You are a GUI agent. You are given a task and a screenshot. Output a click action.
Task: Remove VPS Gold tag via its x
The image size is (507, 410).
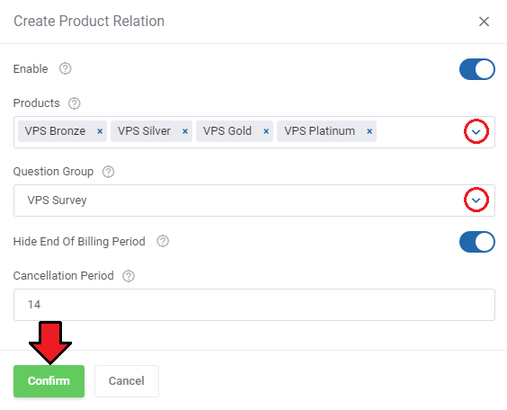266,131
